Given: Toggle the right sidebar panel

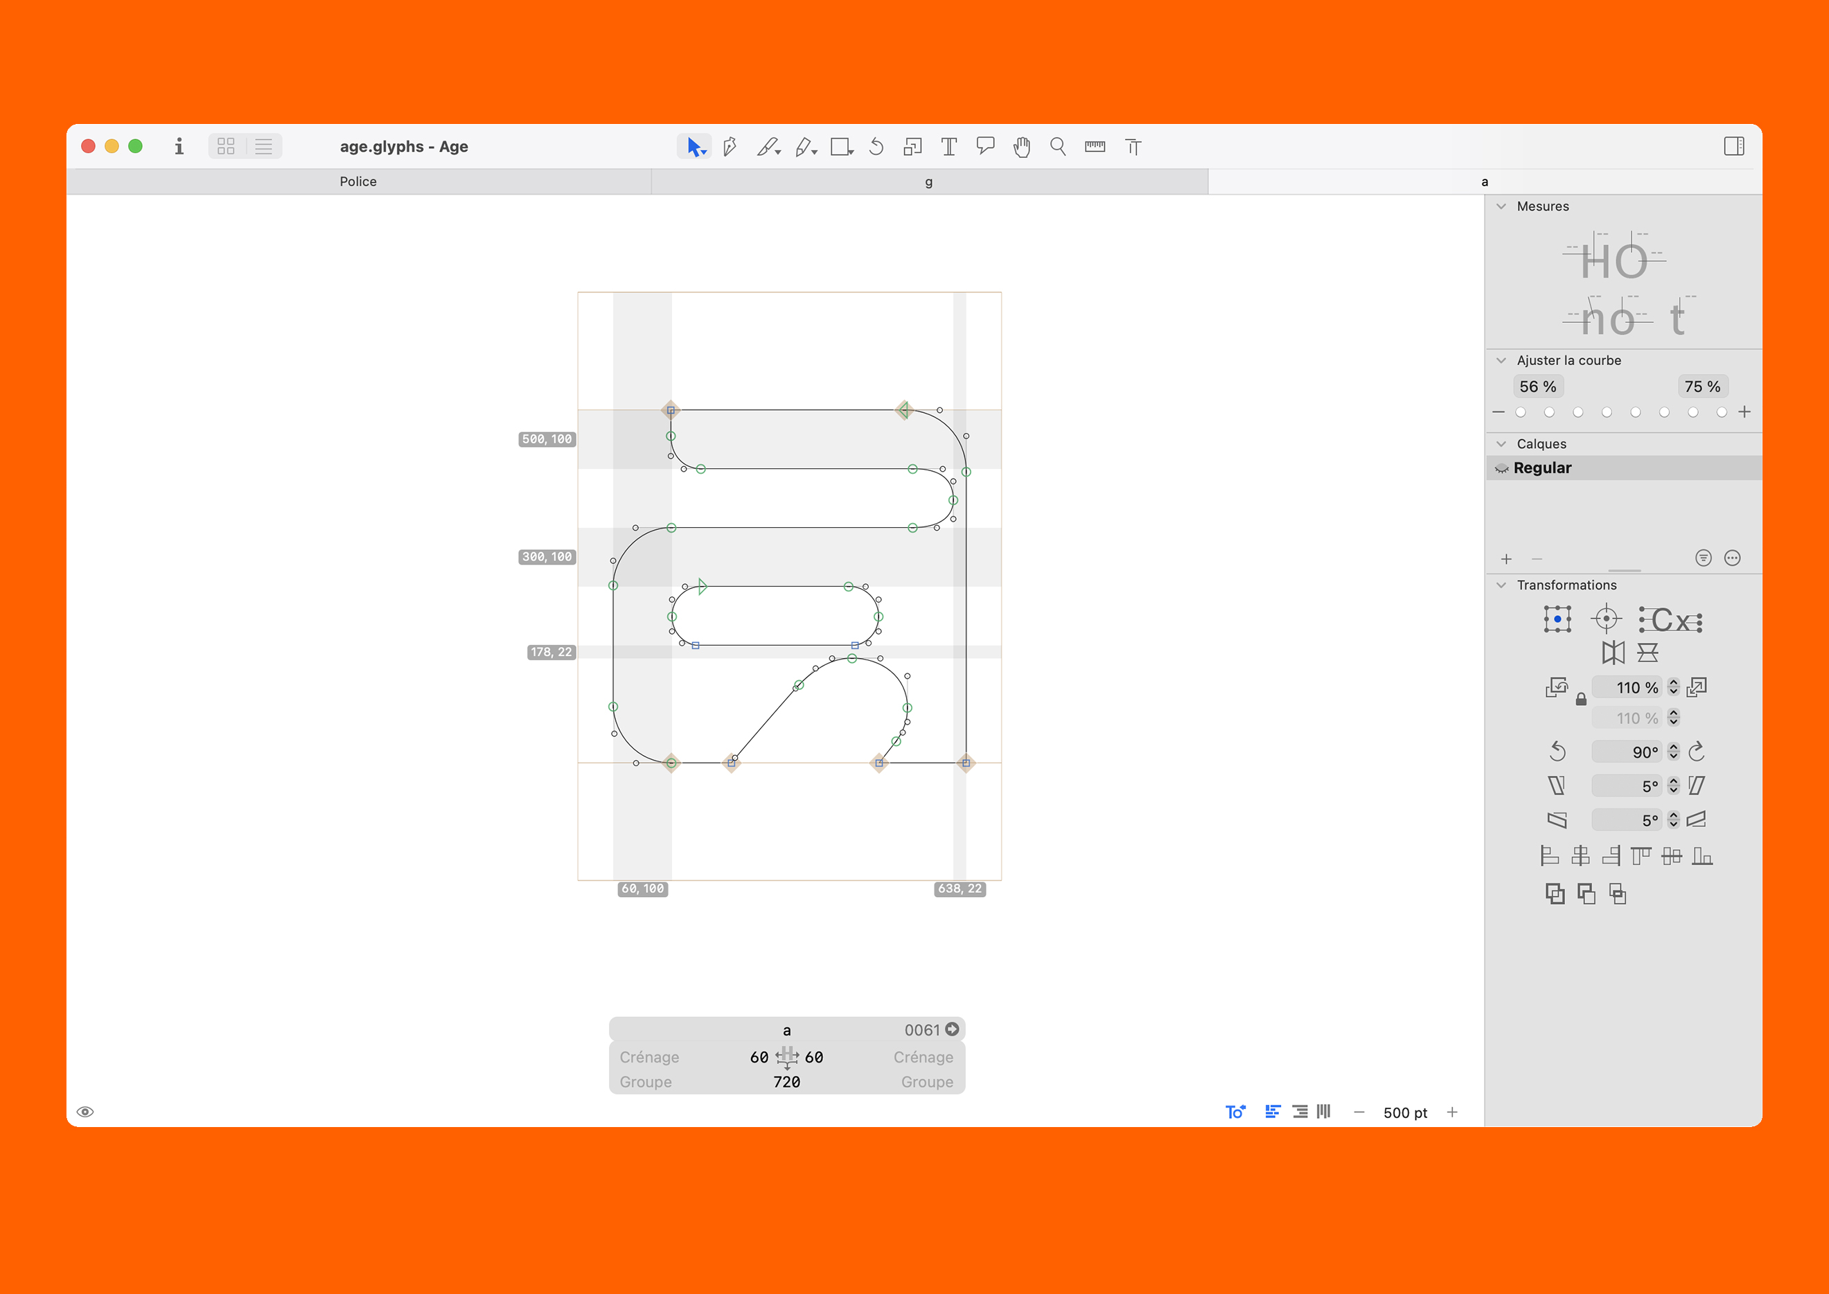Looking at the screenshot, I should 1733,147.
